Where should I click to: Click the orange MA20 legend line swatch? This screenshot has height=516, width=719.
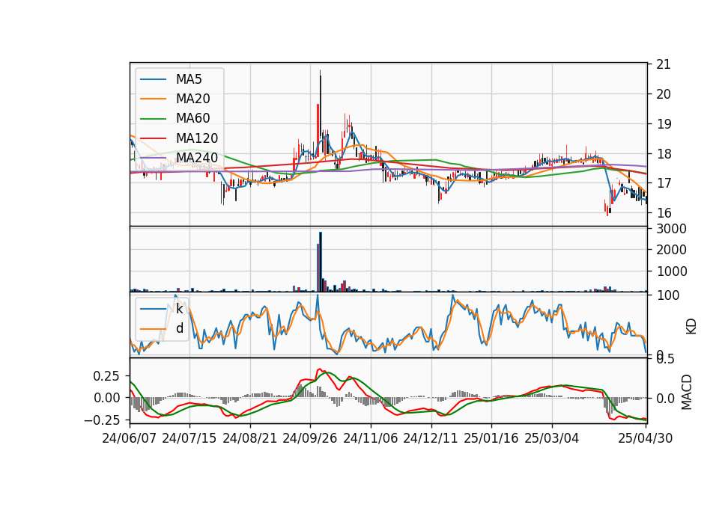click(x=153, y=99)
